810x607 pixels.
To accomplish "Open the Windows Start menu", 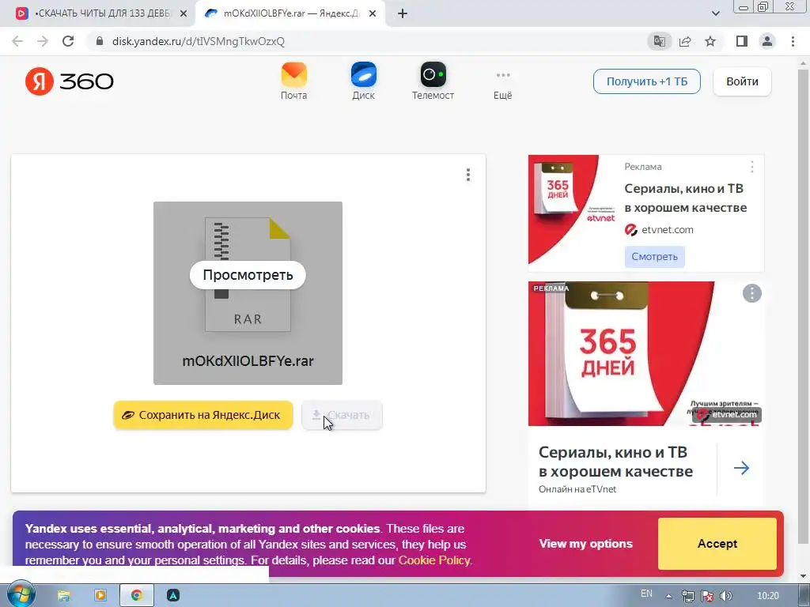I will click(21, 595).
